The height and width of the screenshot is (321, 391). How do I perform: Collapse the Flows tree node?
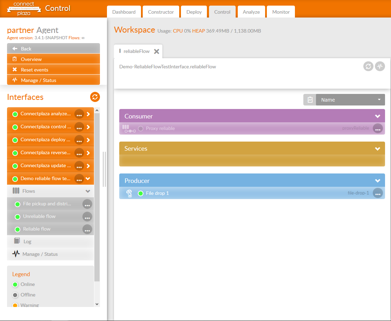pyautogui.click(x=88, y=191)
